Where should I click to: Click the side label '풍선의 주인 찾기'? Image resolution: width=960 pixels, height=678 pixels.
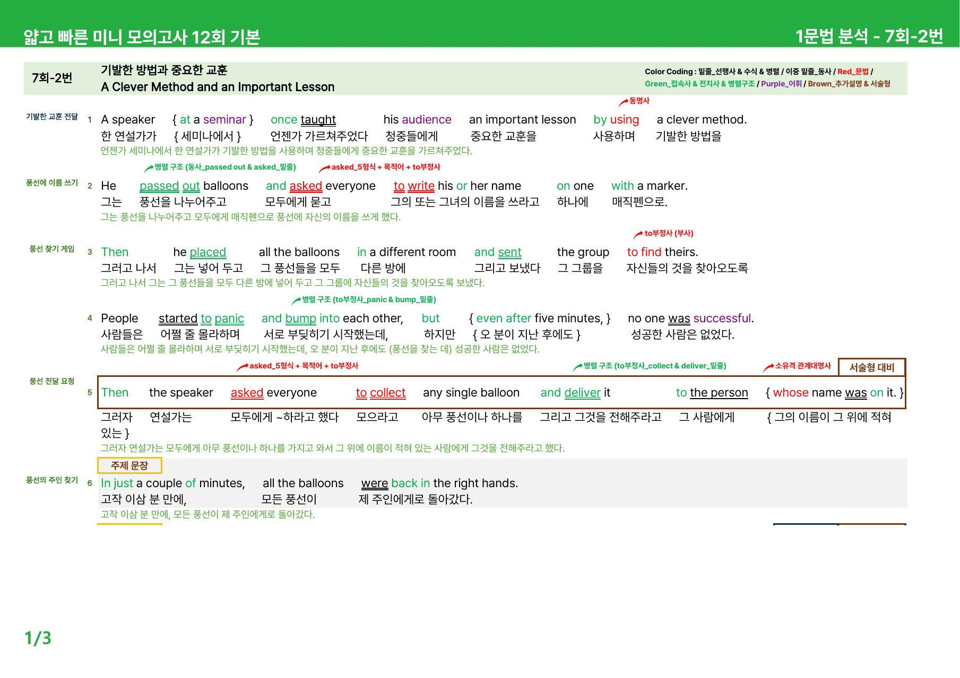point(52,480)
